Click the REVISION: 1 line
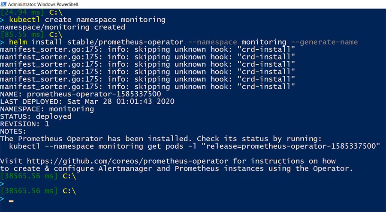386x212 pixels. point(24,124)
